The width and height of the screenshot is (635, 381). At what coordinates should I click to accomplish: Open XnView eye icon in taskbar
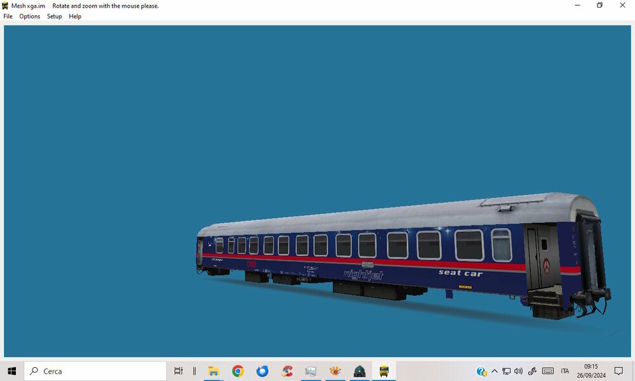(x=335, y=371)
